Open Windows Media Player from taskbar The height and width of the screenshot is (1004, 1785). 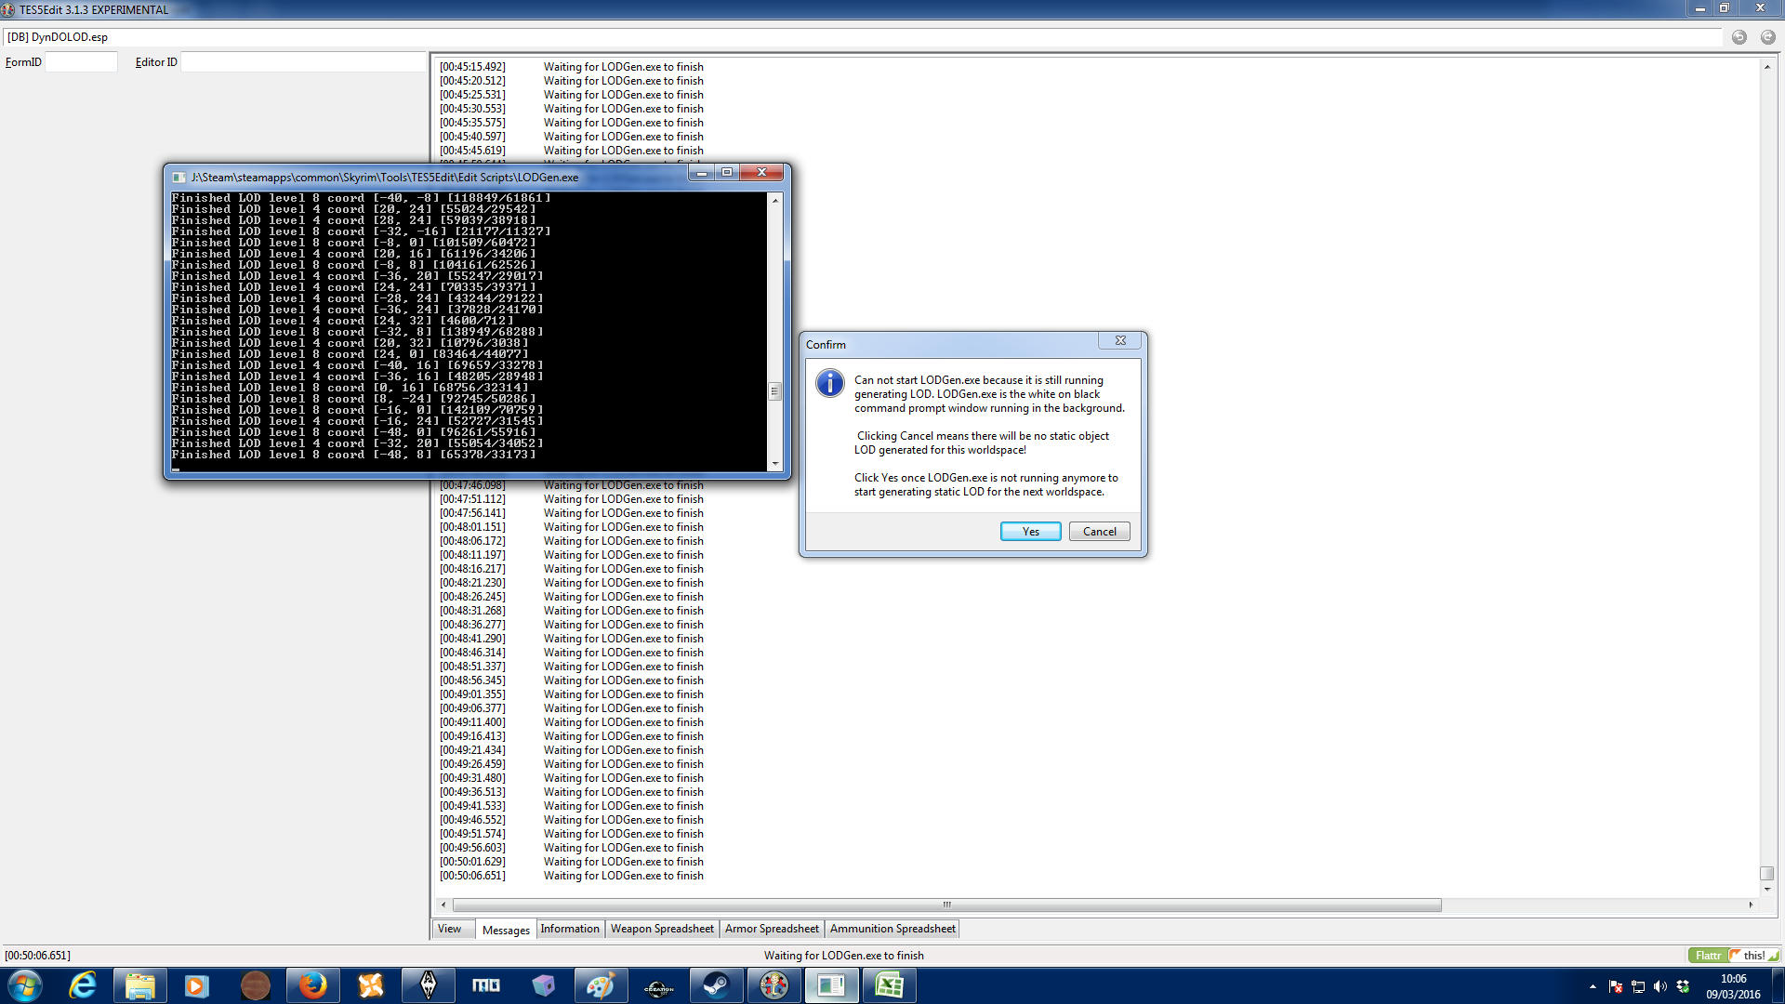(x=196, y=985)
